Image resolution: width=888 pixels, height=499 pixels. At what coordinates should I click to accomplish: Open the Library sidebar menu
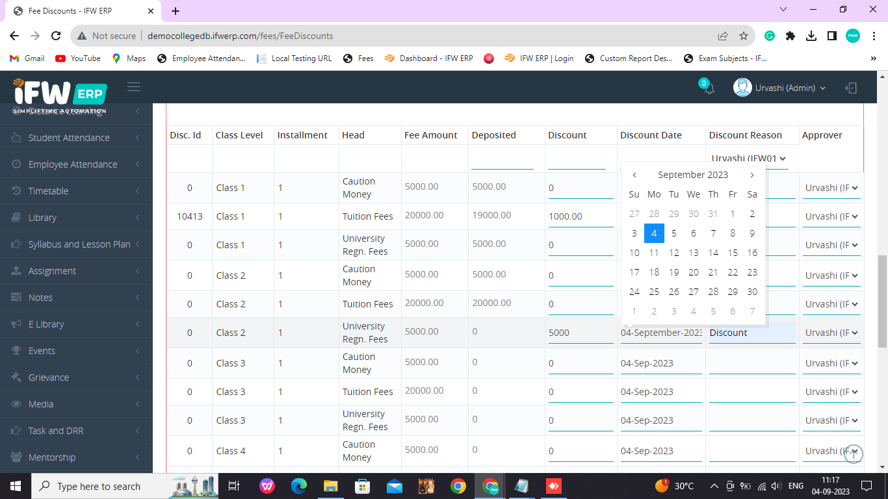76,218
